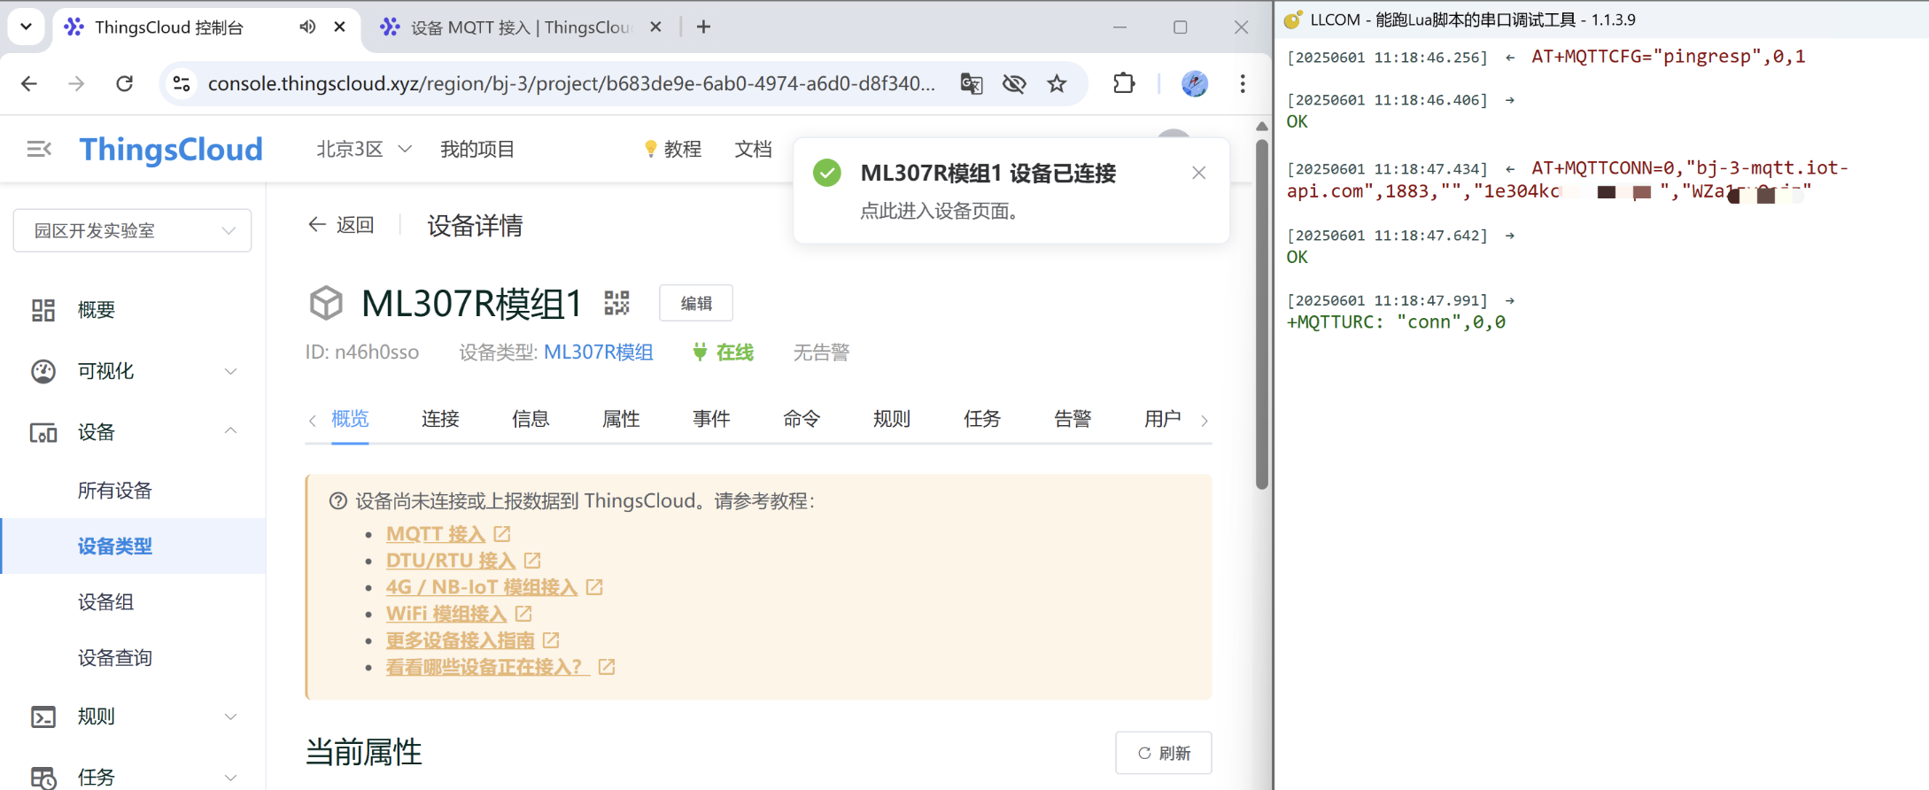The width and height of the screenshot is (1929, 790).
Task: Click the translate page icon
Action: coord(972,83)
